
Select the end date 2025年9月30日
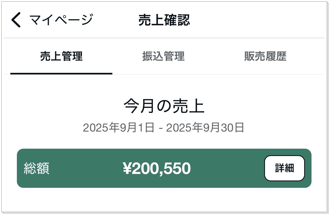pyautogui.click(x=205, y=127)
